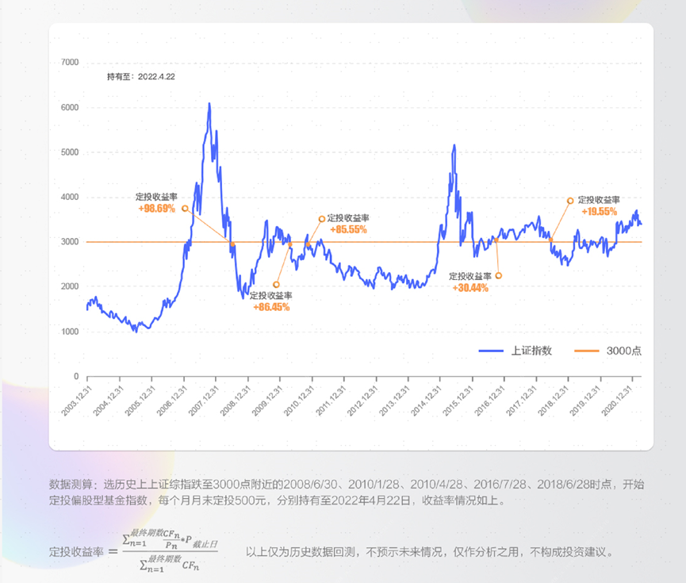Click the 2011.12.31 x-axis date label
The height and width of the screenshot is (583, 686).
tap(332, 401)
